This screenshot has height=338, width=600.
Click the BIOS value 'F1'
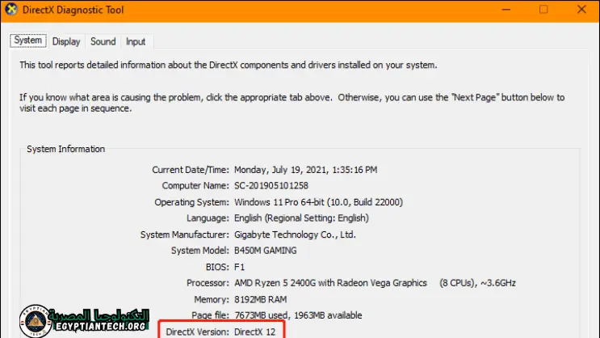pyautogui.click(x=240, y=267)
